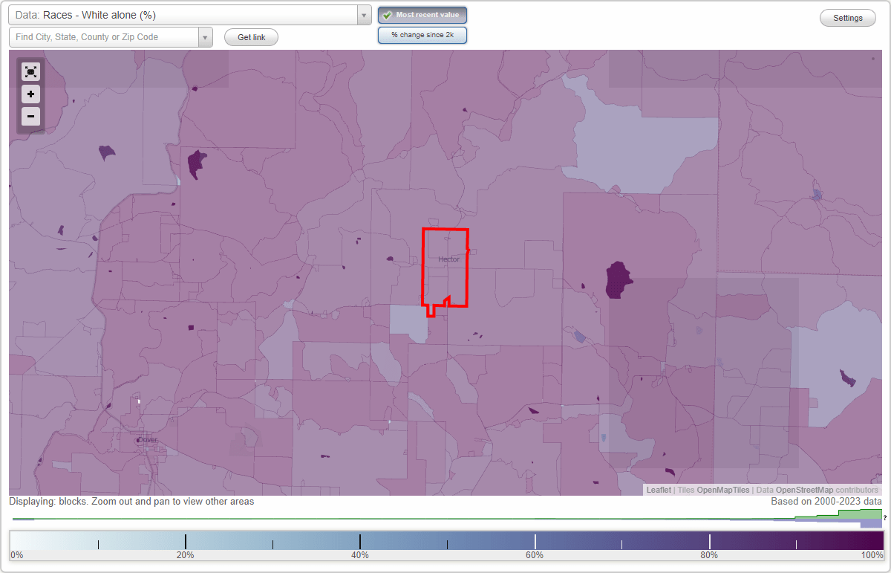Switch data view back to Most recent value
The width and height of the screenshot is (891, 573).
[422, 15]
